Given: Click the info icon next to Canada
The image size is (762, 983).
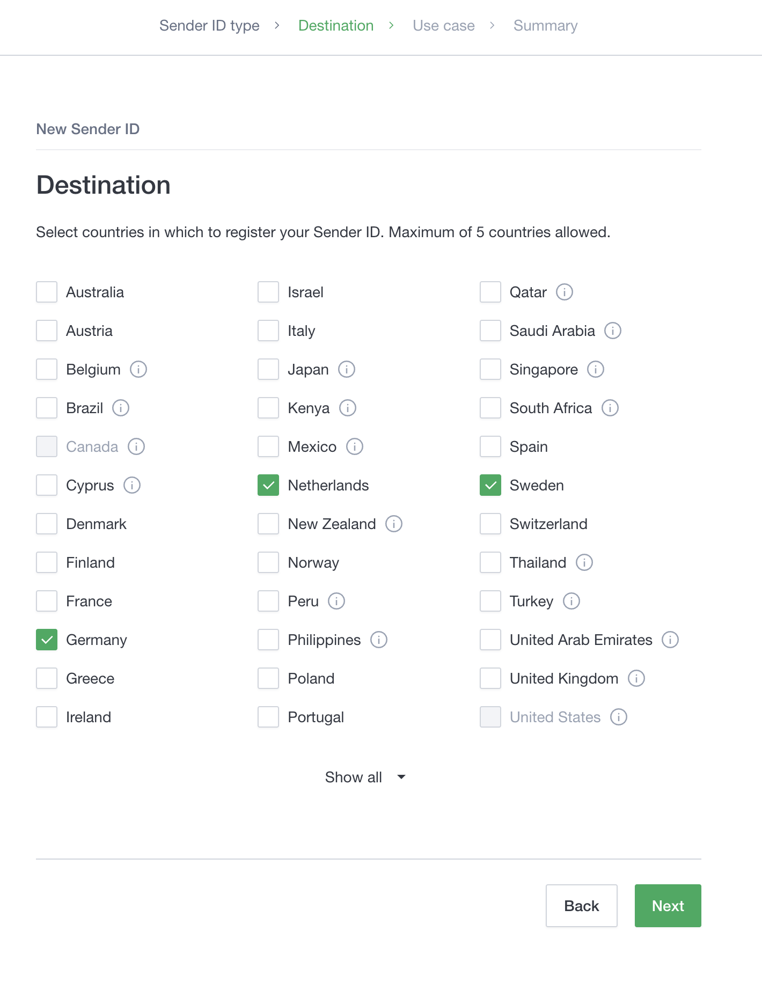Looking at the screenshot, I should click(136, 447).
